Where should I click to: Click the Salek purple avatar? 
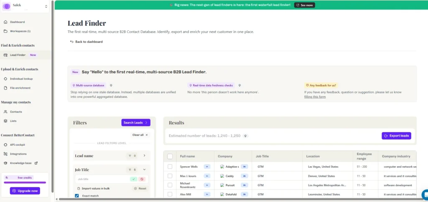pyautogui.click(x=7, y=7)
